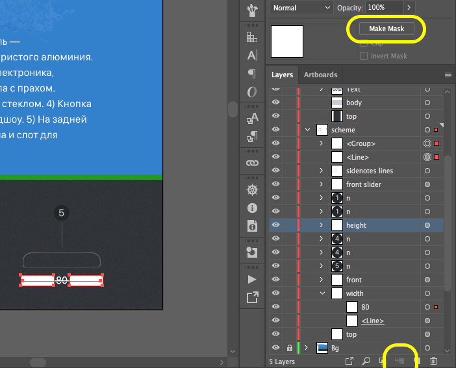Collapse the scheme layer
Image resolution: width=456 pixels, height=368 pixels.
click(307, 130)
